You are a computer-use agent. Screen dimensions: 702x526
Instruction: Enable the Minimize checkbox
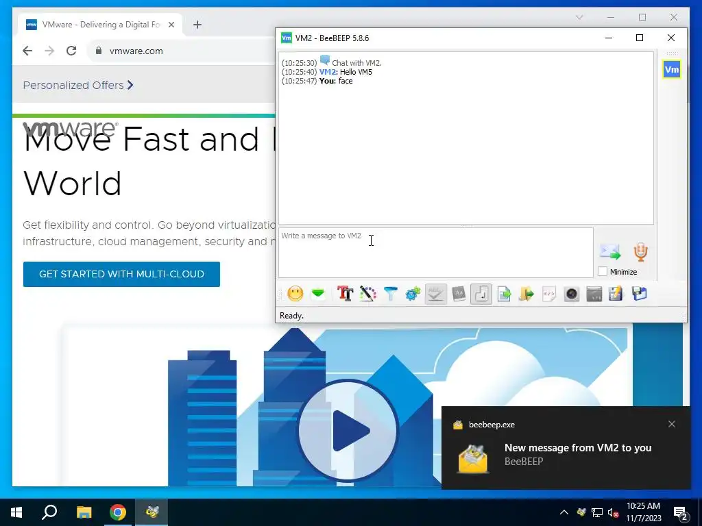tap(603, 271)
